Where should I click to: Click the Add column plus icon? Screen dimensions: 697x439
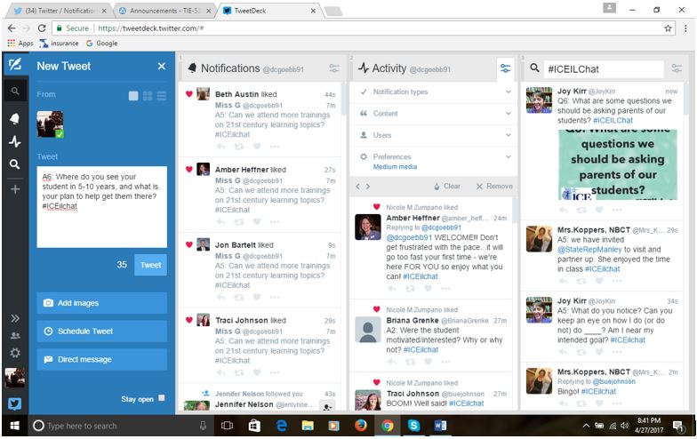coord(15,188)
